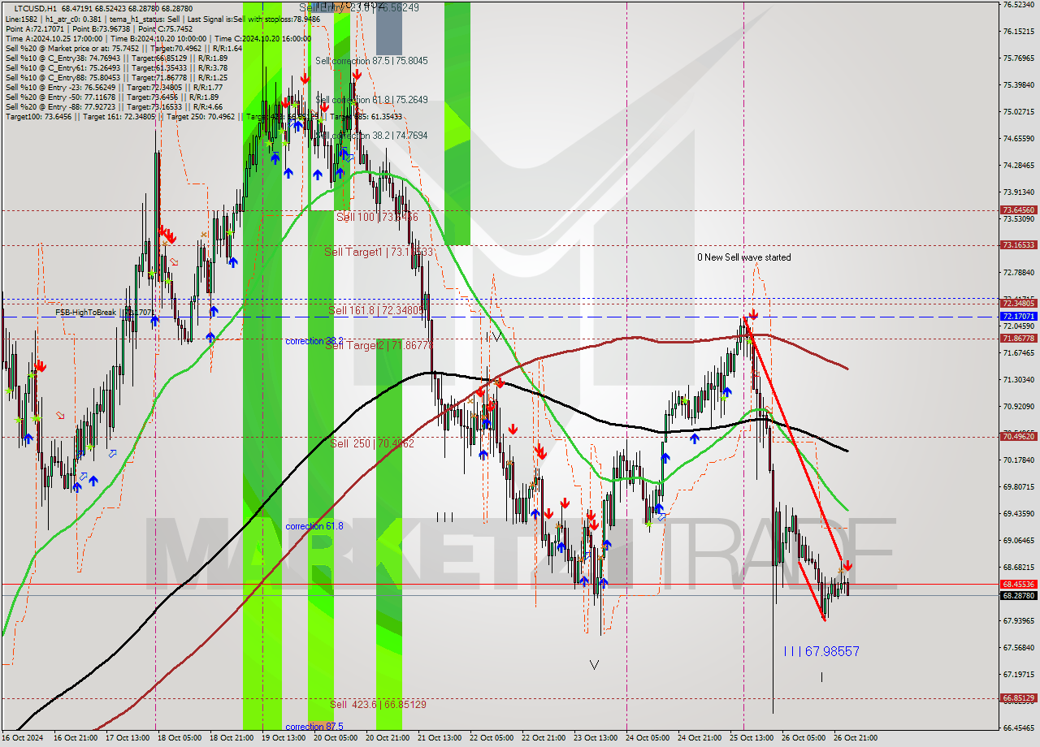Click the '26 Oct 05:00' time axis label
This screenshot has width=1040, height=747.
point(804,738)
